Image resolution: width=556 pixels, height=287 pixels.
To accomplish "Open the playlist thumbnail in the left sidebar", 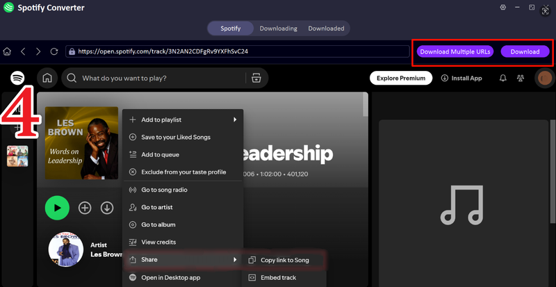I will click(17, 156).
